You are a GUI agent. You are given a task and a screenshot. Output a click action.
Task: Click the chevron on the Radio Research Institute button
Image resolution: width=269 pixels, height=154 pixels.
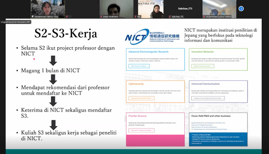click(149, 66)
